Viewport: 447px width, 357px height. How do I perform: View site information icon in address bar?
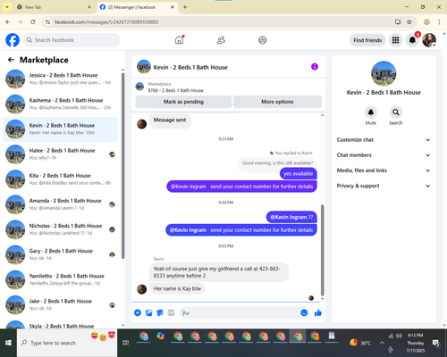pyautogui.click(x=47, y=21)
